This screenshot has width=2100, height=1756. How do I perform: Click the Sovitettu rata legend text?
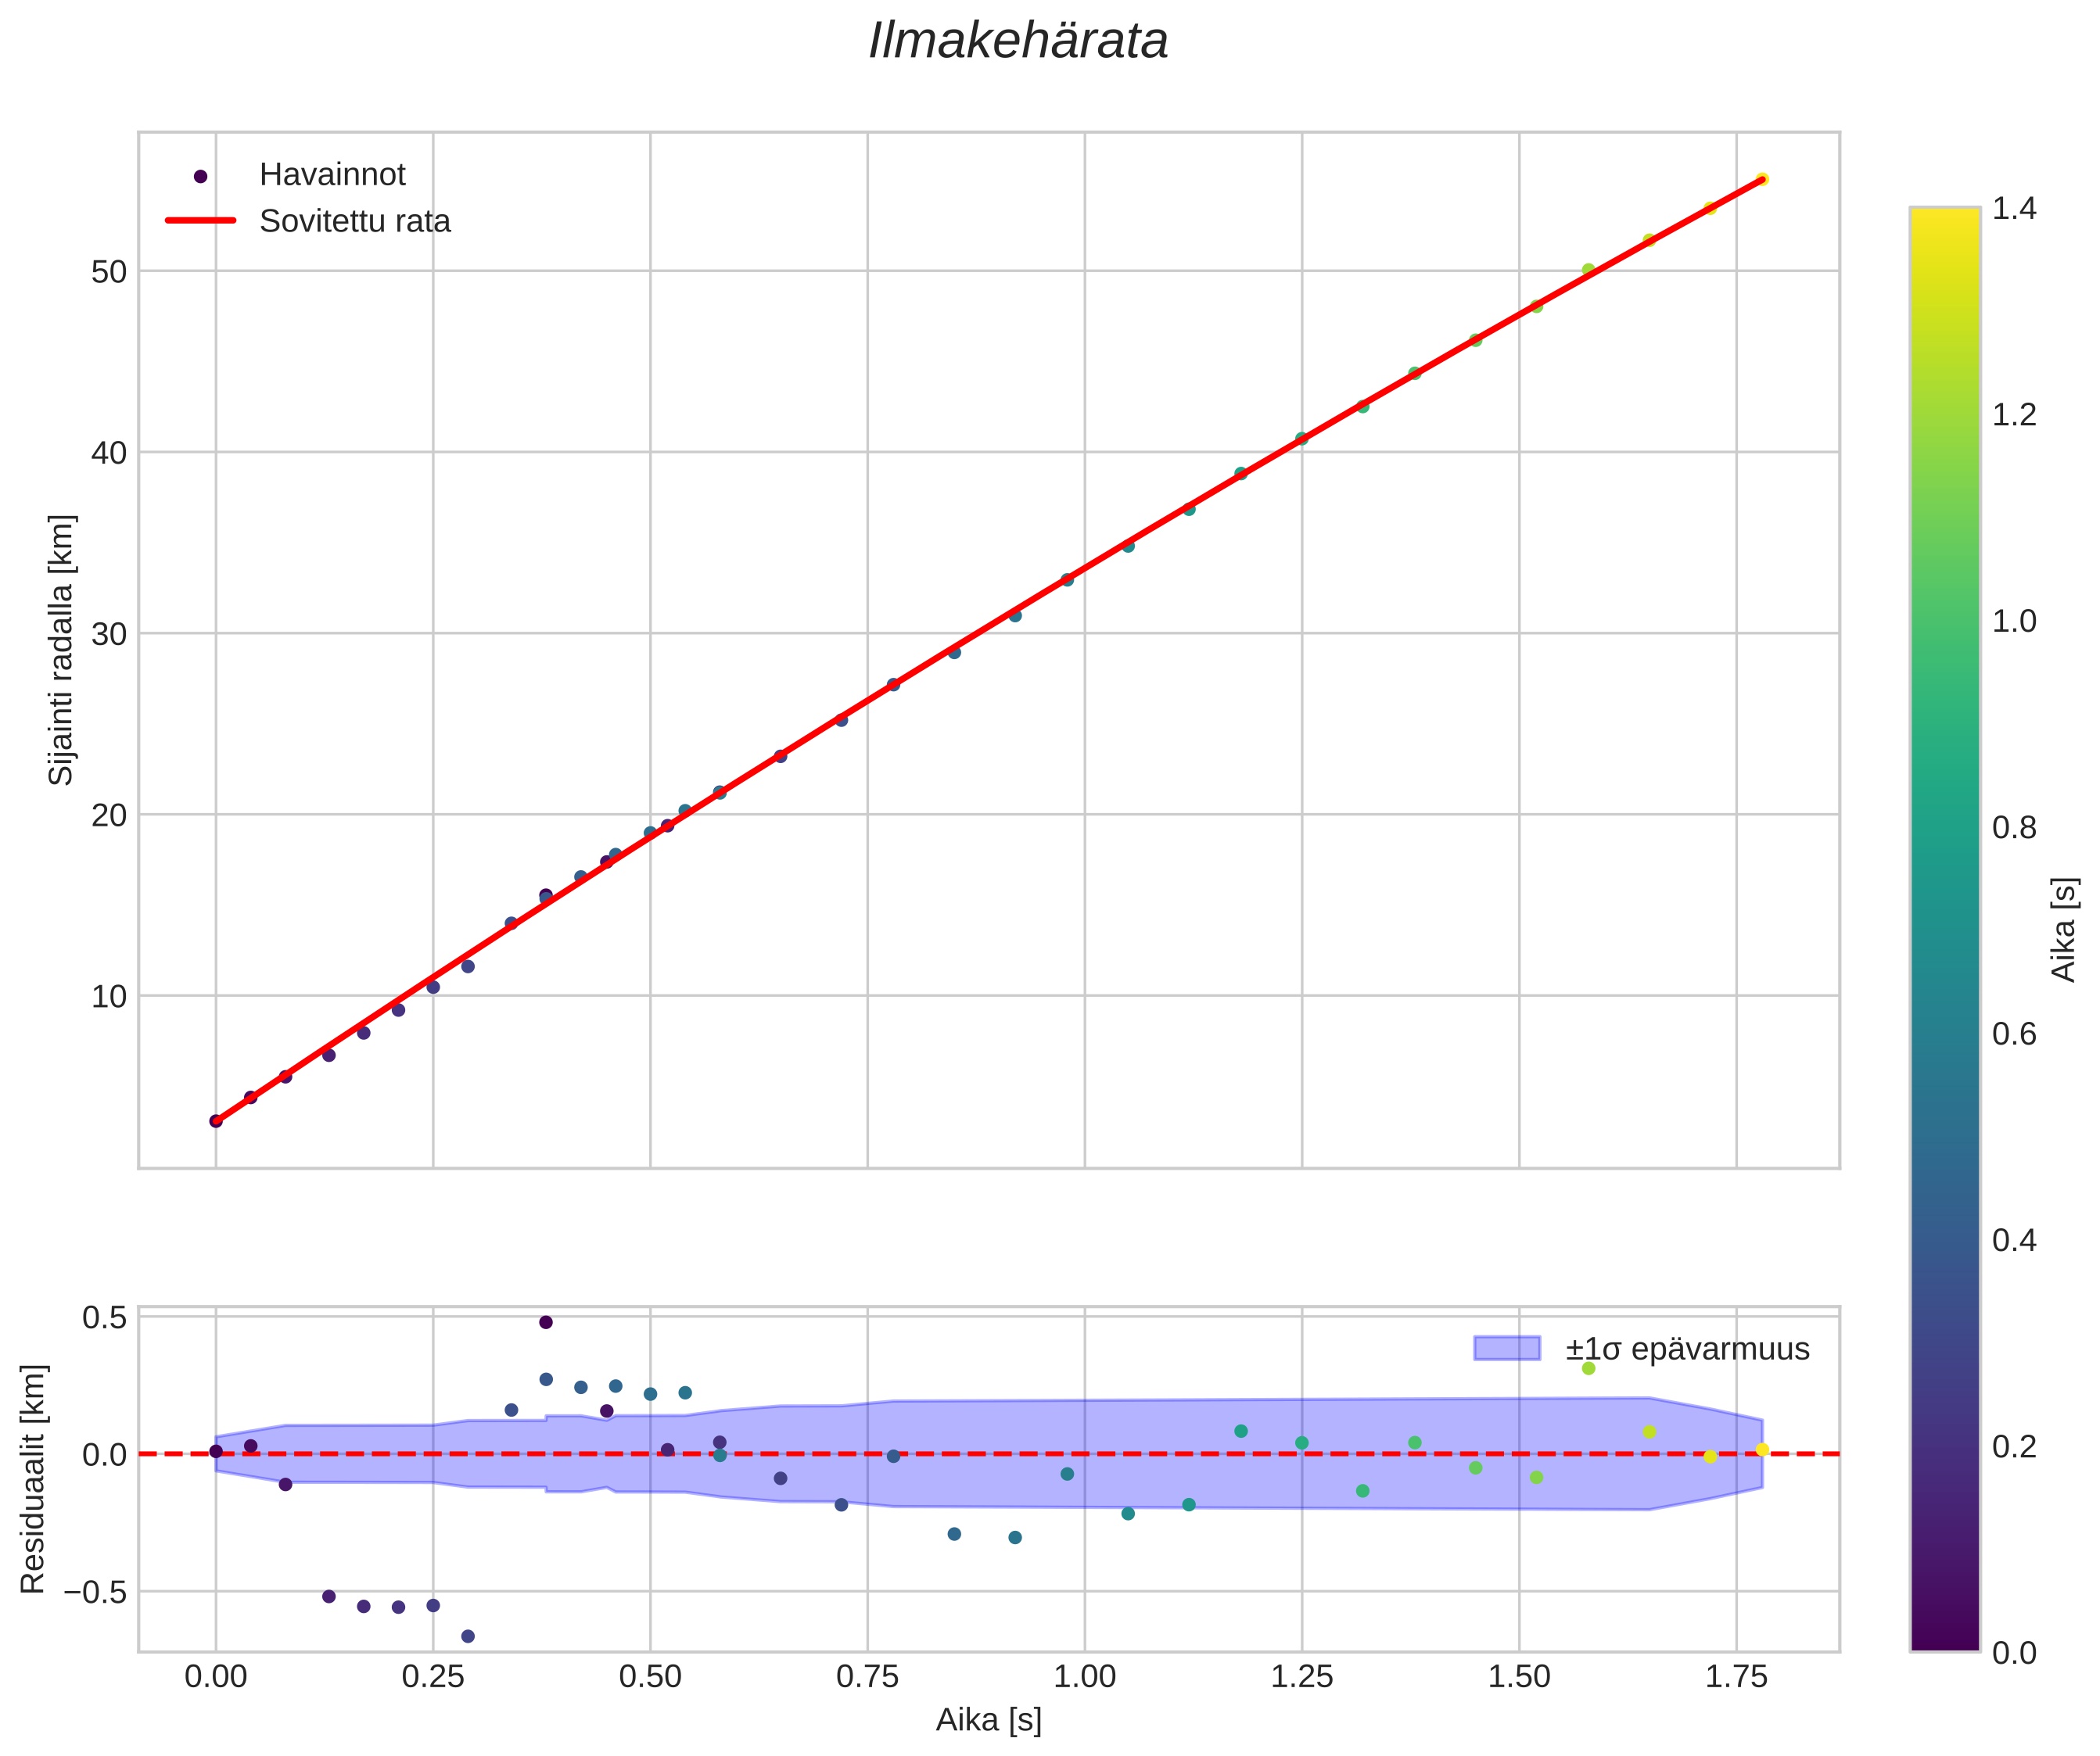coord(355,221)
